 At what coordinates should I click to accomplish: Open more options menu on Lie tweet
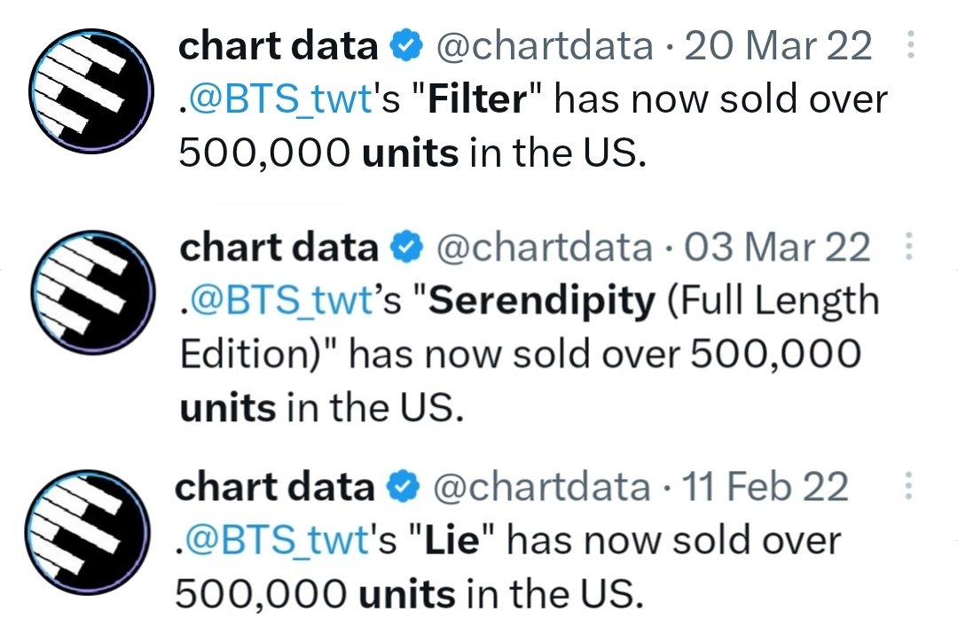(x=908, y=486)
